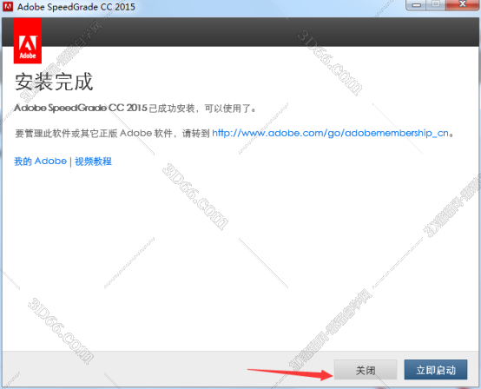Click the 安装完成 heading text
The height and width of the screenshot is (389, 481).
pyautogui.click(x=54, y=82)
